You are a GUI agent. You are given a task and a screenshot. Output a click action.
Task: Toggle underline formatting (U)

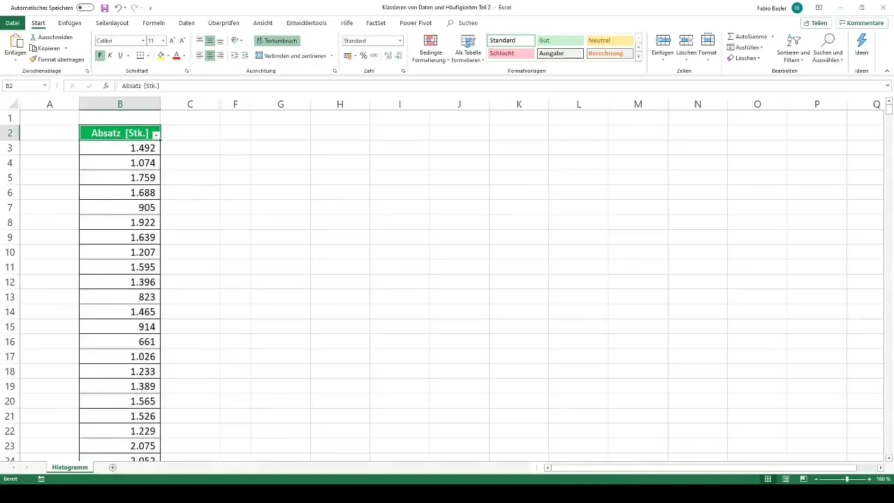[119, 55]
